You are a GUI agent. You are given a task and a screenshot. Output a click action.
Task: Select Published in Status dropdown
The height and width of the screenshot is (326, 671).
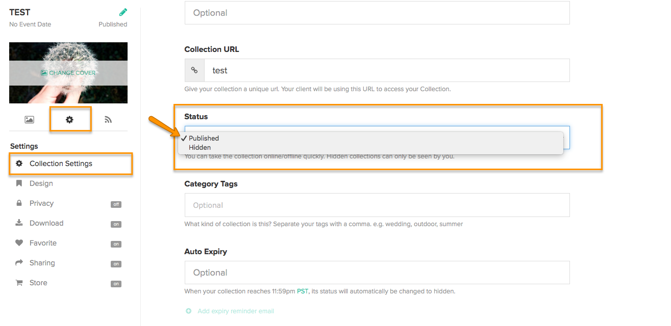click(370, 138)
